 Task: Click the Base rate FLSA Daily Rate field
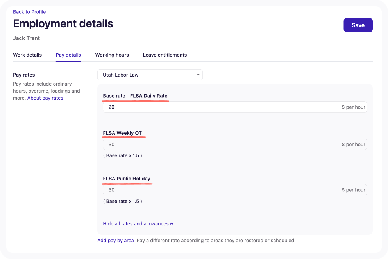pos(234,107)
